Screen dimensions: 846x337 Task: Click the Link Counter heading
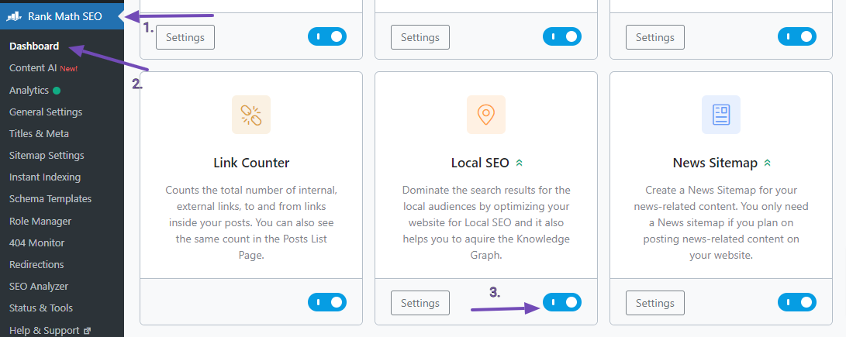(251, 163)
